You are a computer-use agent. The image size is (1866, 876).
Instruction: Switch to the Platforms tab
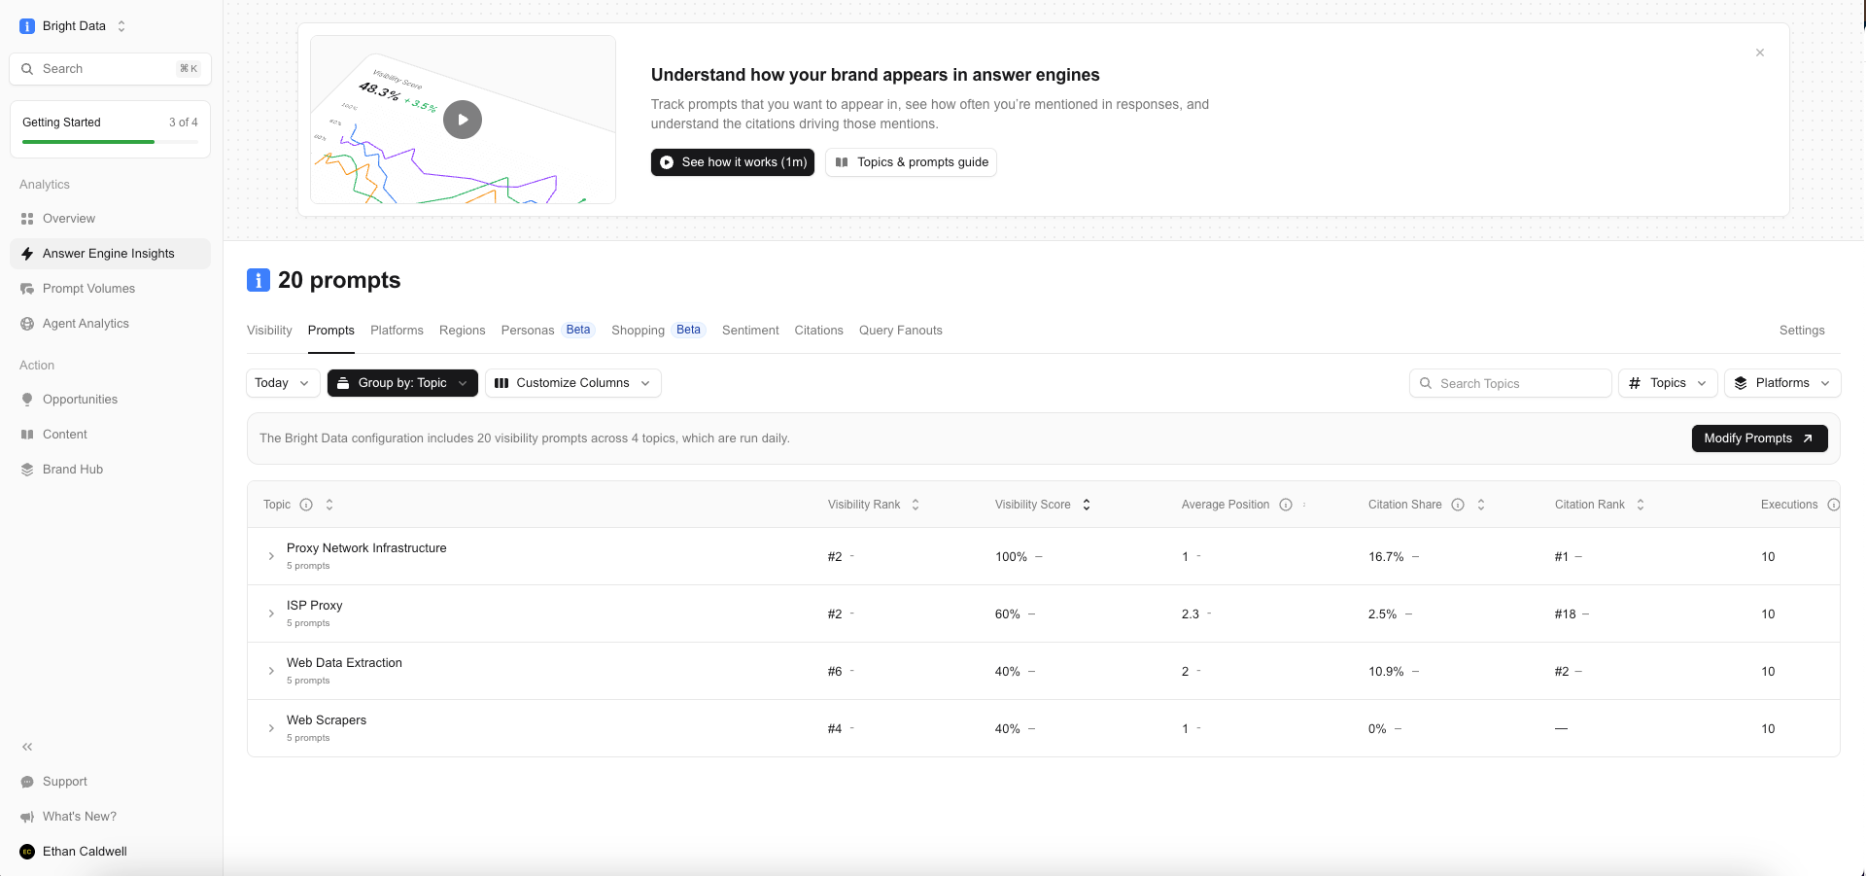point(397,331)
